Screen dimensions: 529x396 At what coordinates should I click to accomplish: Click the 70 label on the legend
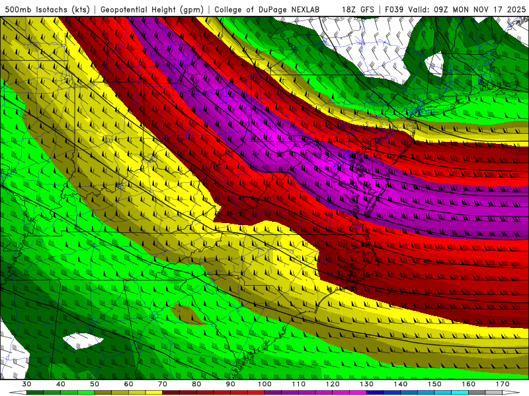163,384
